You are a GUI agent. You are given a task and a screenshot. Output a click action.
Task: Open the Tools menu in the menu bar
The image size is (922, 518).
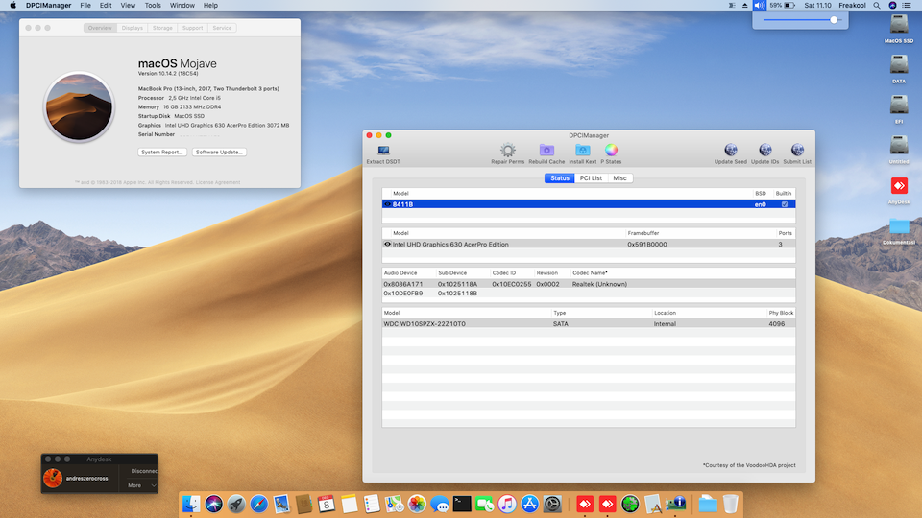pyautogui.click(x=153, y=6)
